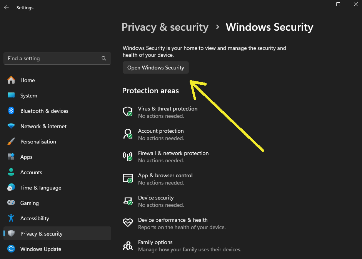Open the Windows Update section
Image resolution: width=362 pixels, height=259 pixels.
40,249
